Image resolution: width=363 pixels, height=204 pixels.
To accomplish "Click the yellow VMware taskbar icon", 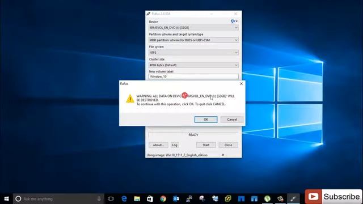I will (x=228, y=199).
